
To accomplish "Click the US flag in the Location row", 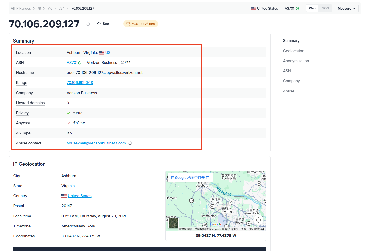I will point(101,53).
